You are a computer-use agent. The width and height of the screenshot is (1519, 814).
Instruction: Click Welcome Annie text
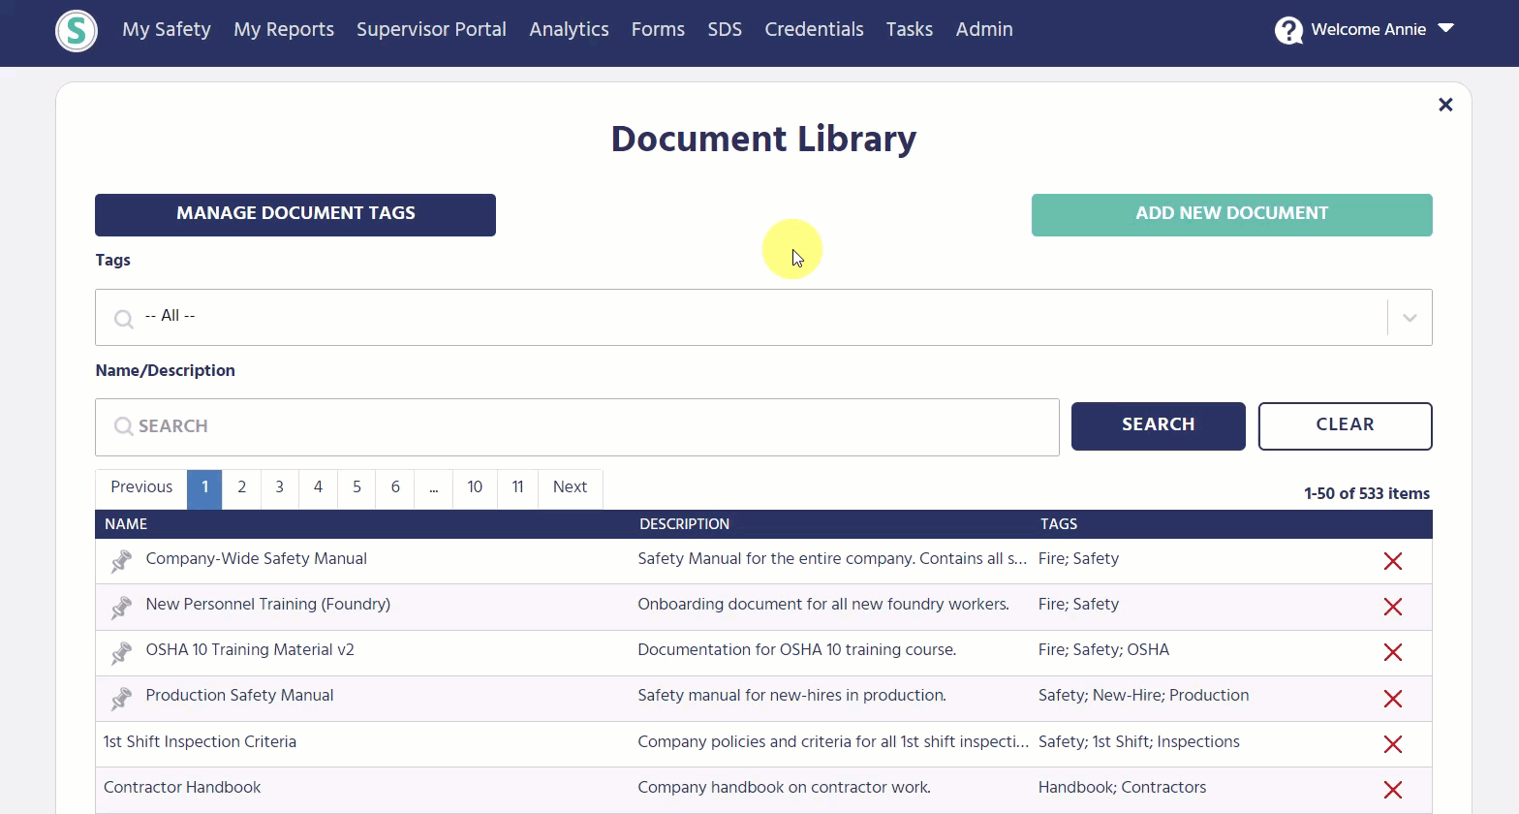point(1368,29)
